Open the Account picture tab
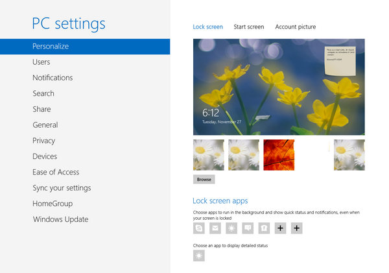Viewport: 389px width, 273px height. (296, 27)
